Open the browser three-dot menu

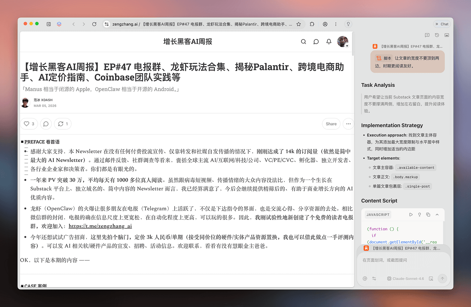(336, 24)
